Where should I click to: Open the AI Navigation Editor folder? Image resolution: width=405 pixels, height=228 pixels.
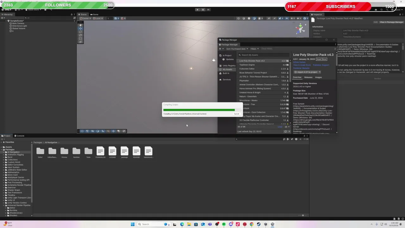point(40,152)
